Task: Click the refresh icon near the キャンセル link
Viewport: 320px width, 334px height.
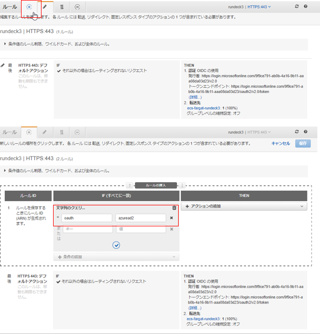Action: [x=297, y=132]
